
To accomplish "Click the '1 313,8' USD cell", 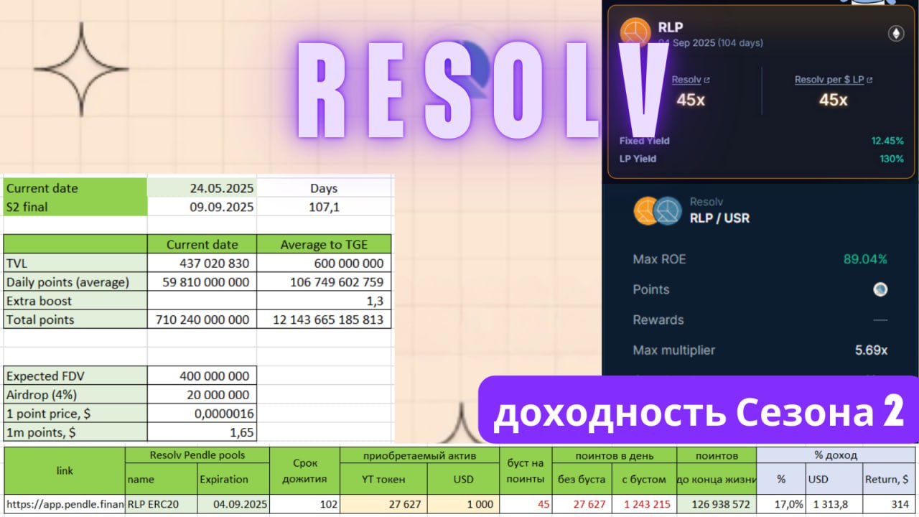I will [834, 504].
